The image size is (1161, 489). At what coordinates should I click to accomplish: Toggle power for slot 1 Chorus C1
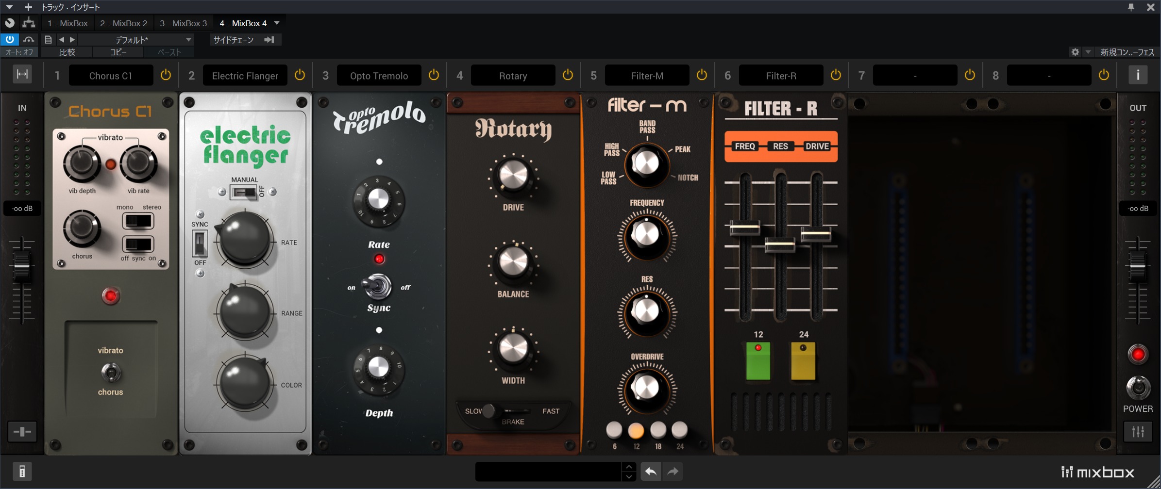[x=166, y=75]
